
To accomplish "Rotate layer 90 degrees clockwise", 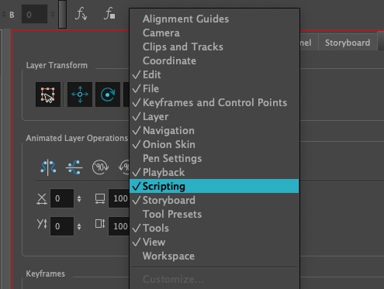I will pos(100,167).
